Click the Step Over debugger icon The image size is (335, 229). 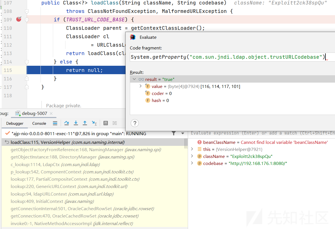[67, 123]
